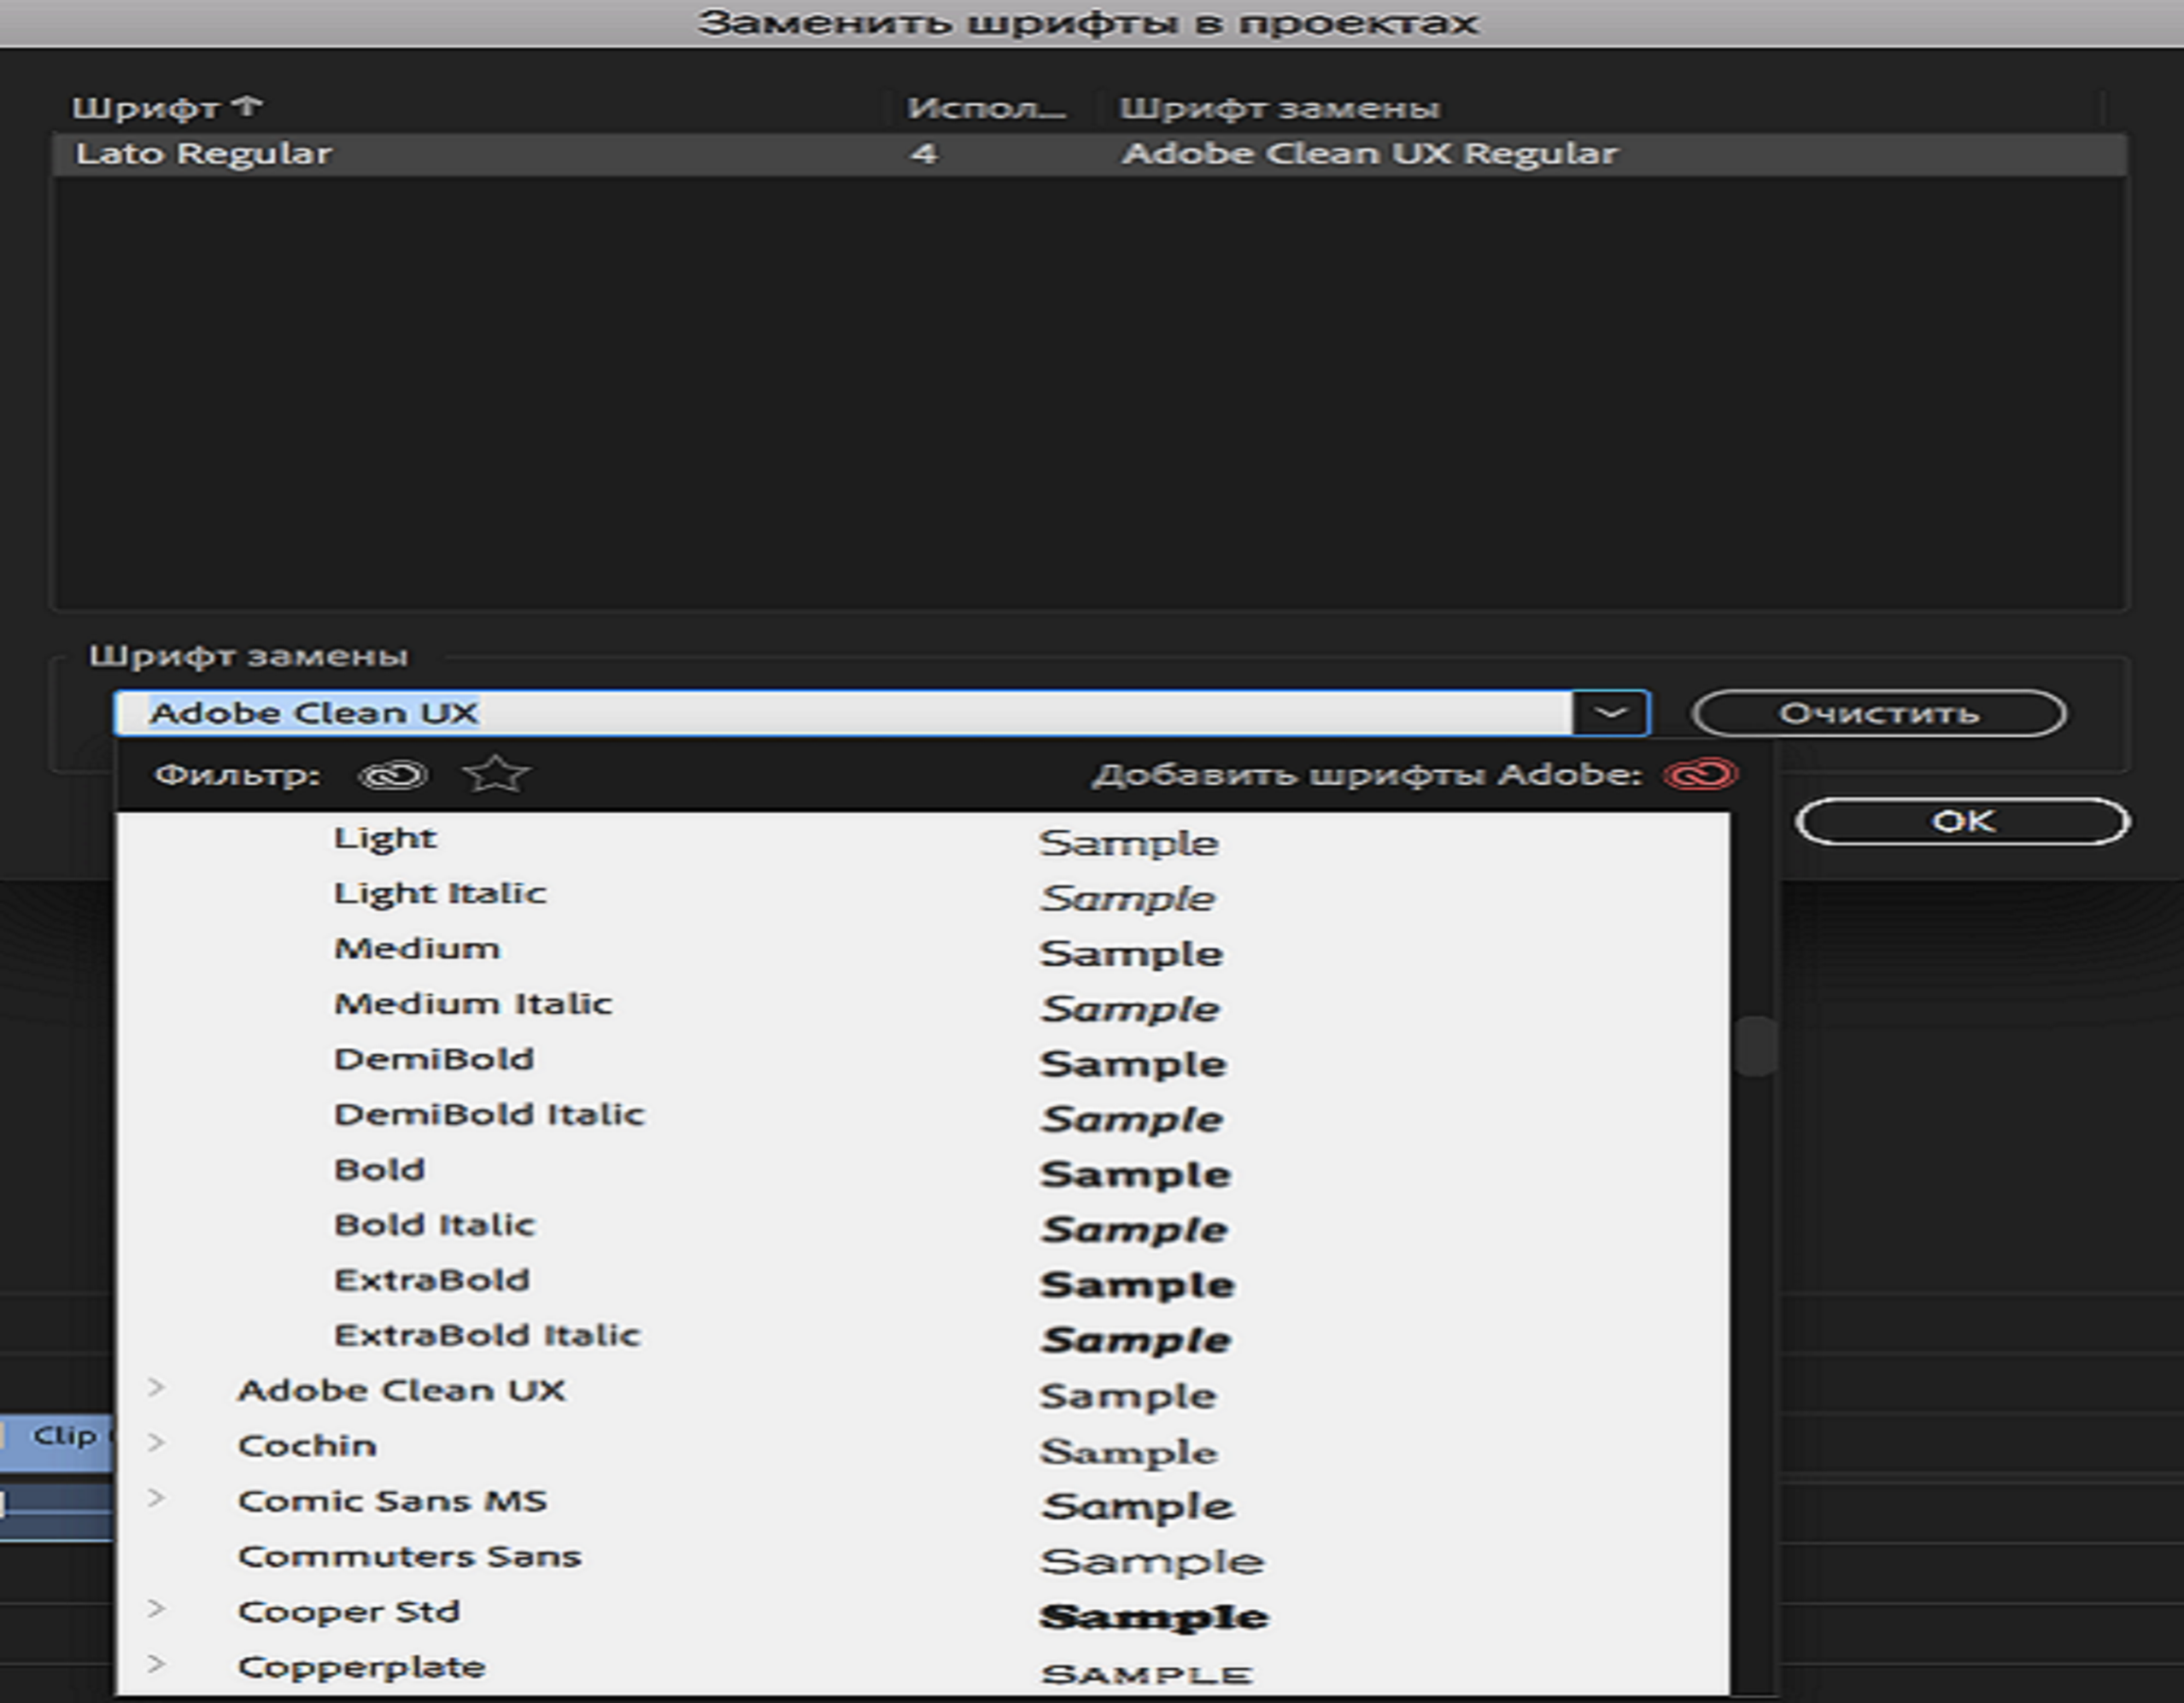Click the font list scrollbar thumb

(x=1755, y=1046)
